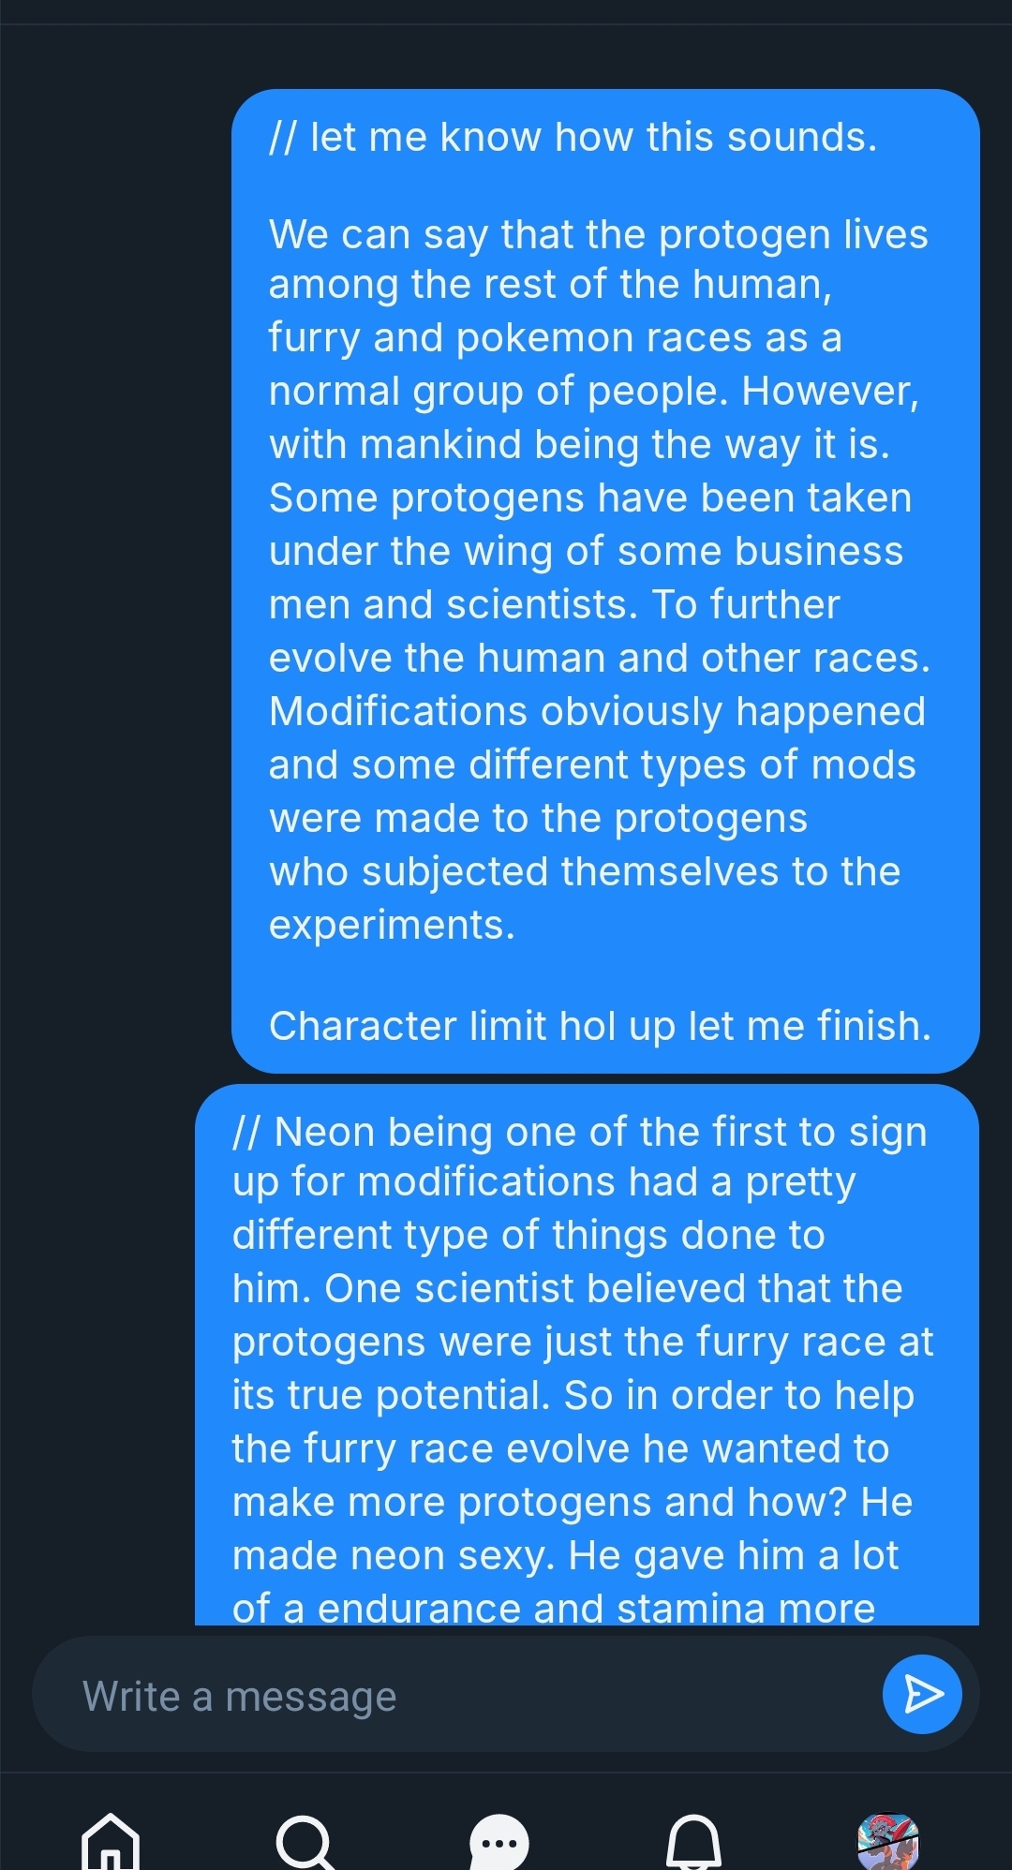Open the profile avatar thumbnail

coord(887,1842)
